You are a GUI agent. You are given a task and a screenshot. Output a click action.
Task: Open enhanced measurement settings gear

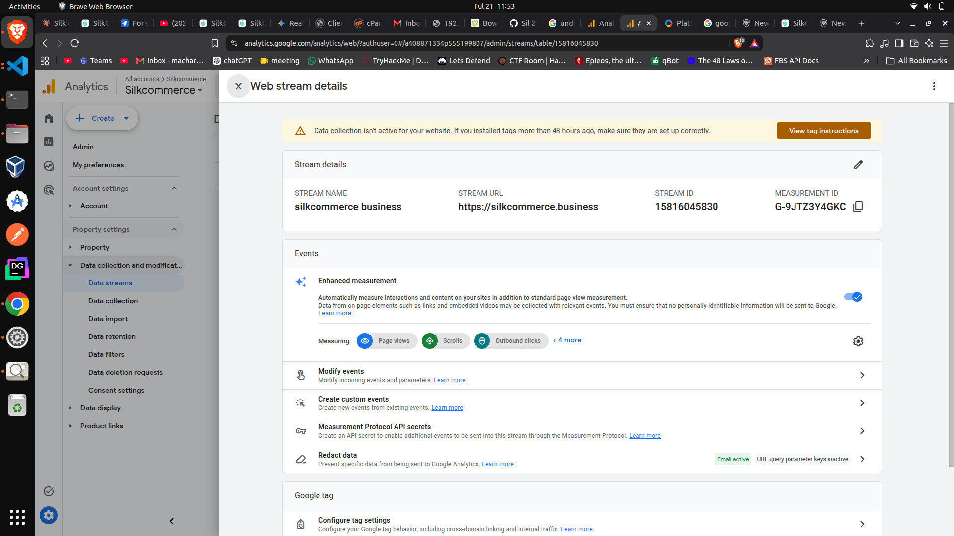tap(858, 341)
